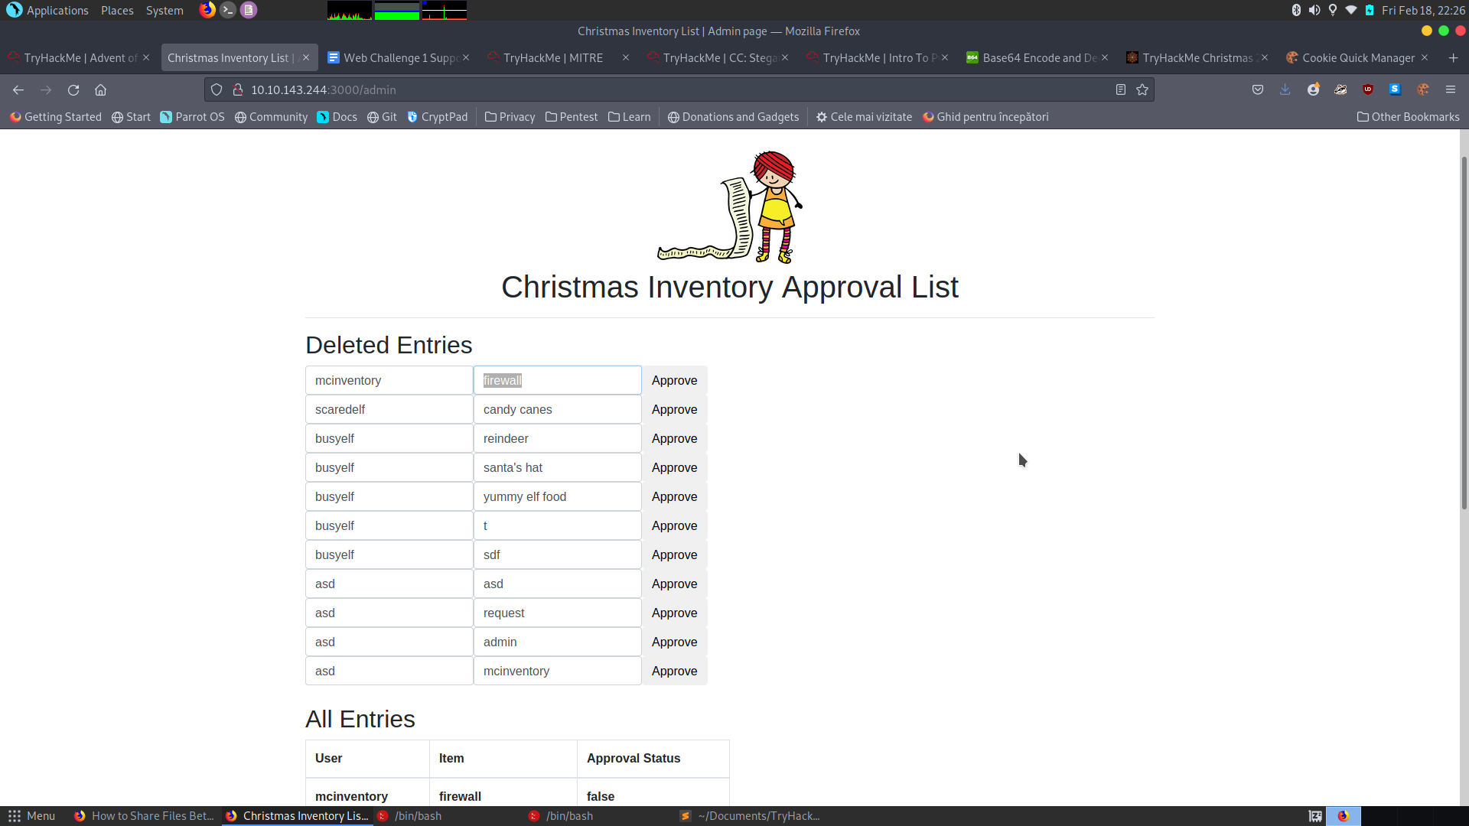Open the Privacy bookmarks folder

coord(510,117)
